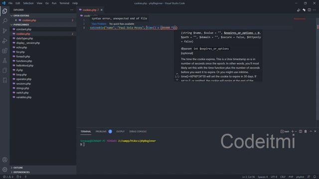Expand the Outline section

[16, 168]
